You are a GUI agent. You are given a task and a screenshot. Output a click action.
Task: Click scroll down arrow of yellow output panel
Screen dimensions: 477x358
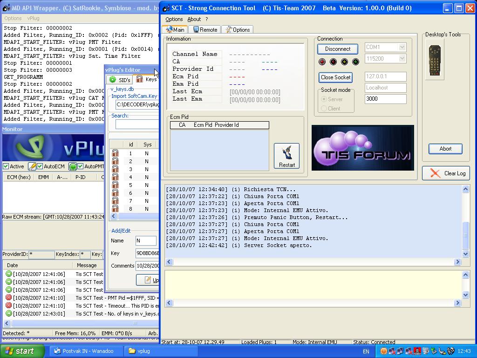tap(465, 295)
